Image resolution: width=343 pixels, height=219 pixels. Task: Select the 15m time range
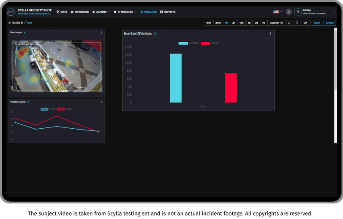[209, 23]
